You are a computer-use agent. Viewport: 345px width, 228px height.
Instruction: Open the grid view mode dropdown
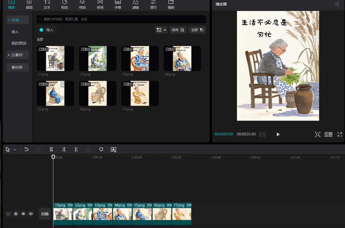pos(161,30)
